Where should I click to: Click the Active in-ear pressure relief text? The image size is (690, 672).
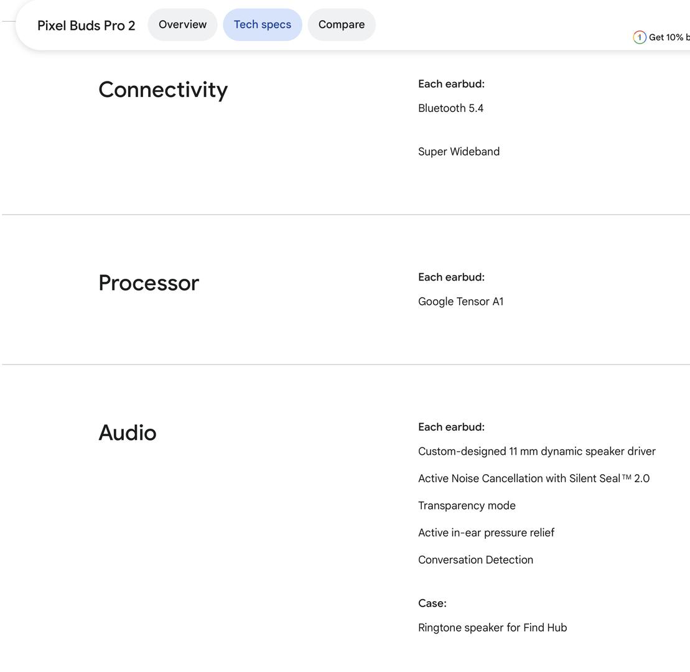click(486, 533)
